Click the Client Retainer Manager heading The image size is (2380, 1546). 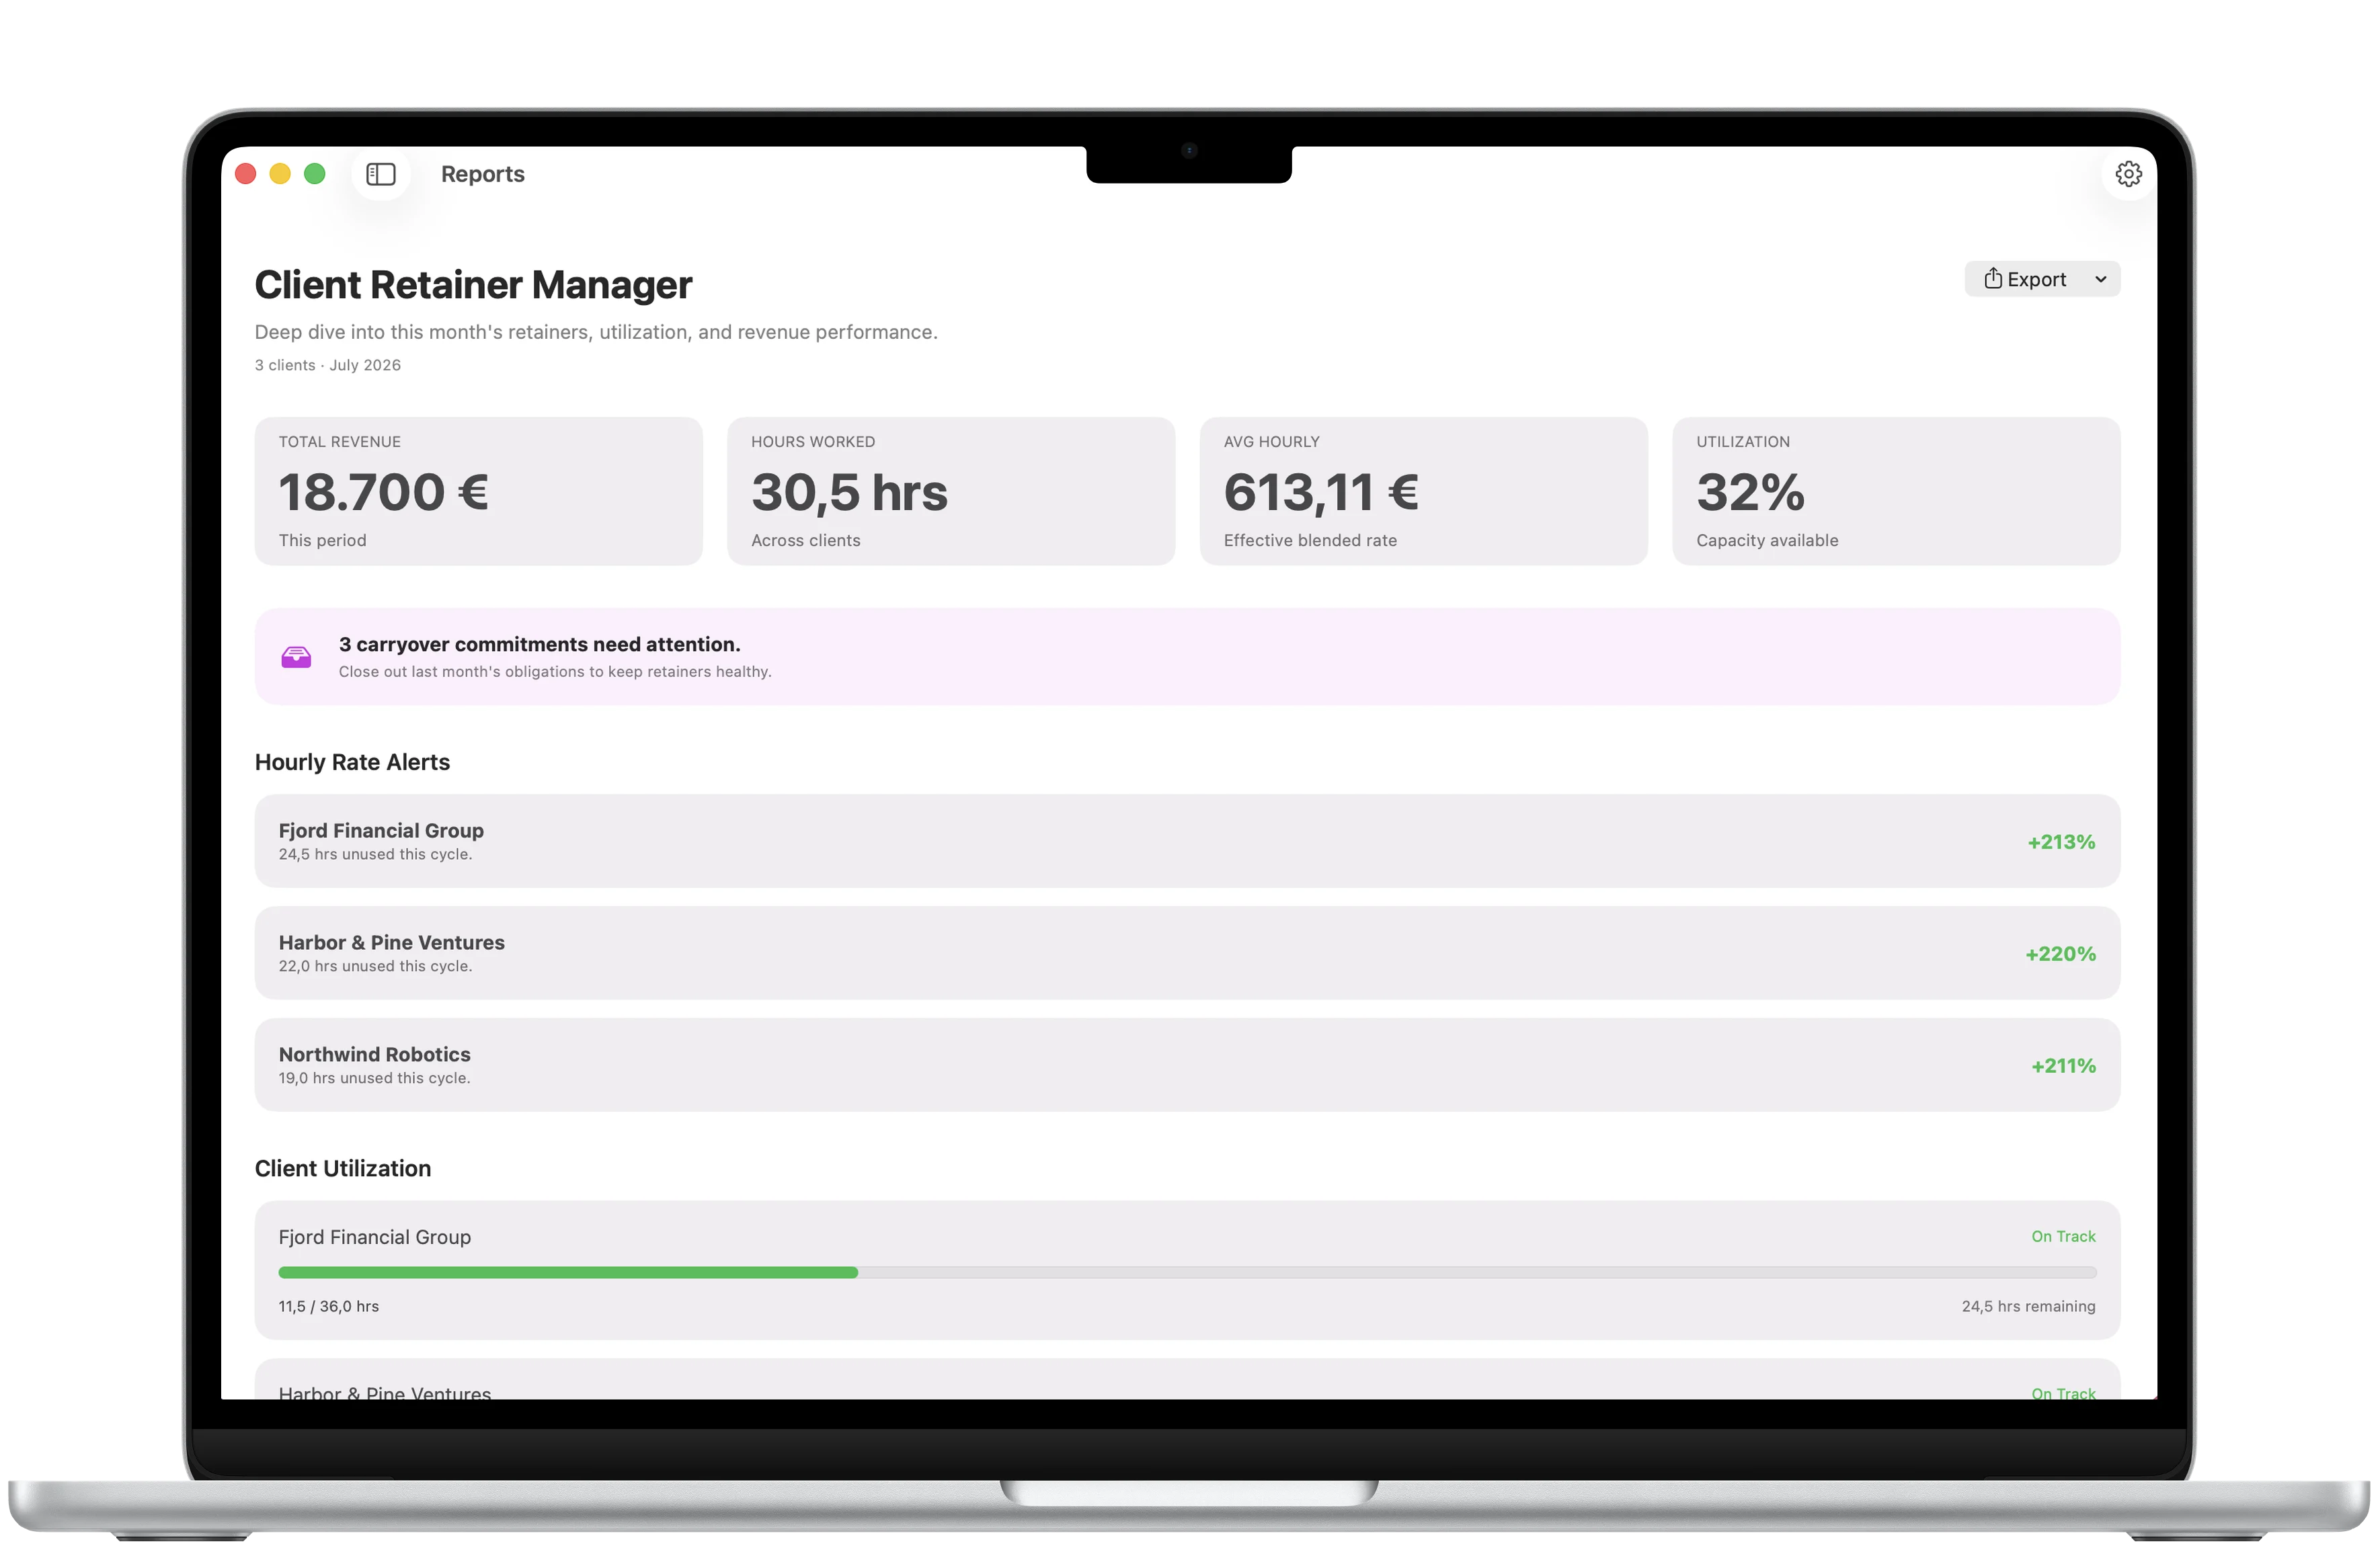[473, 285]
